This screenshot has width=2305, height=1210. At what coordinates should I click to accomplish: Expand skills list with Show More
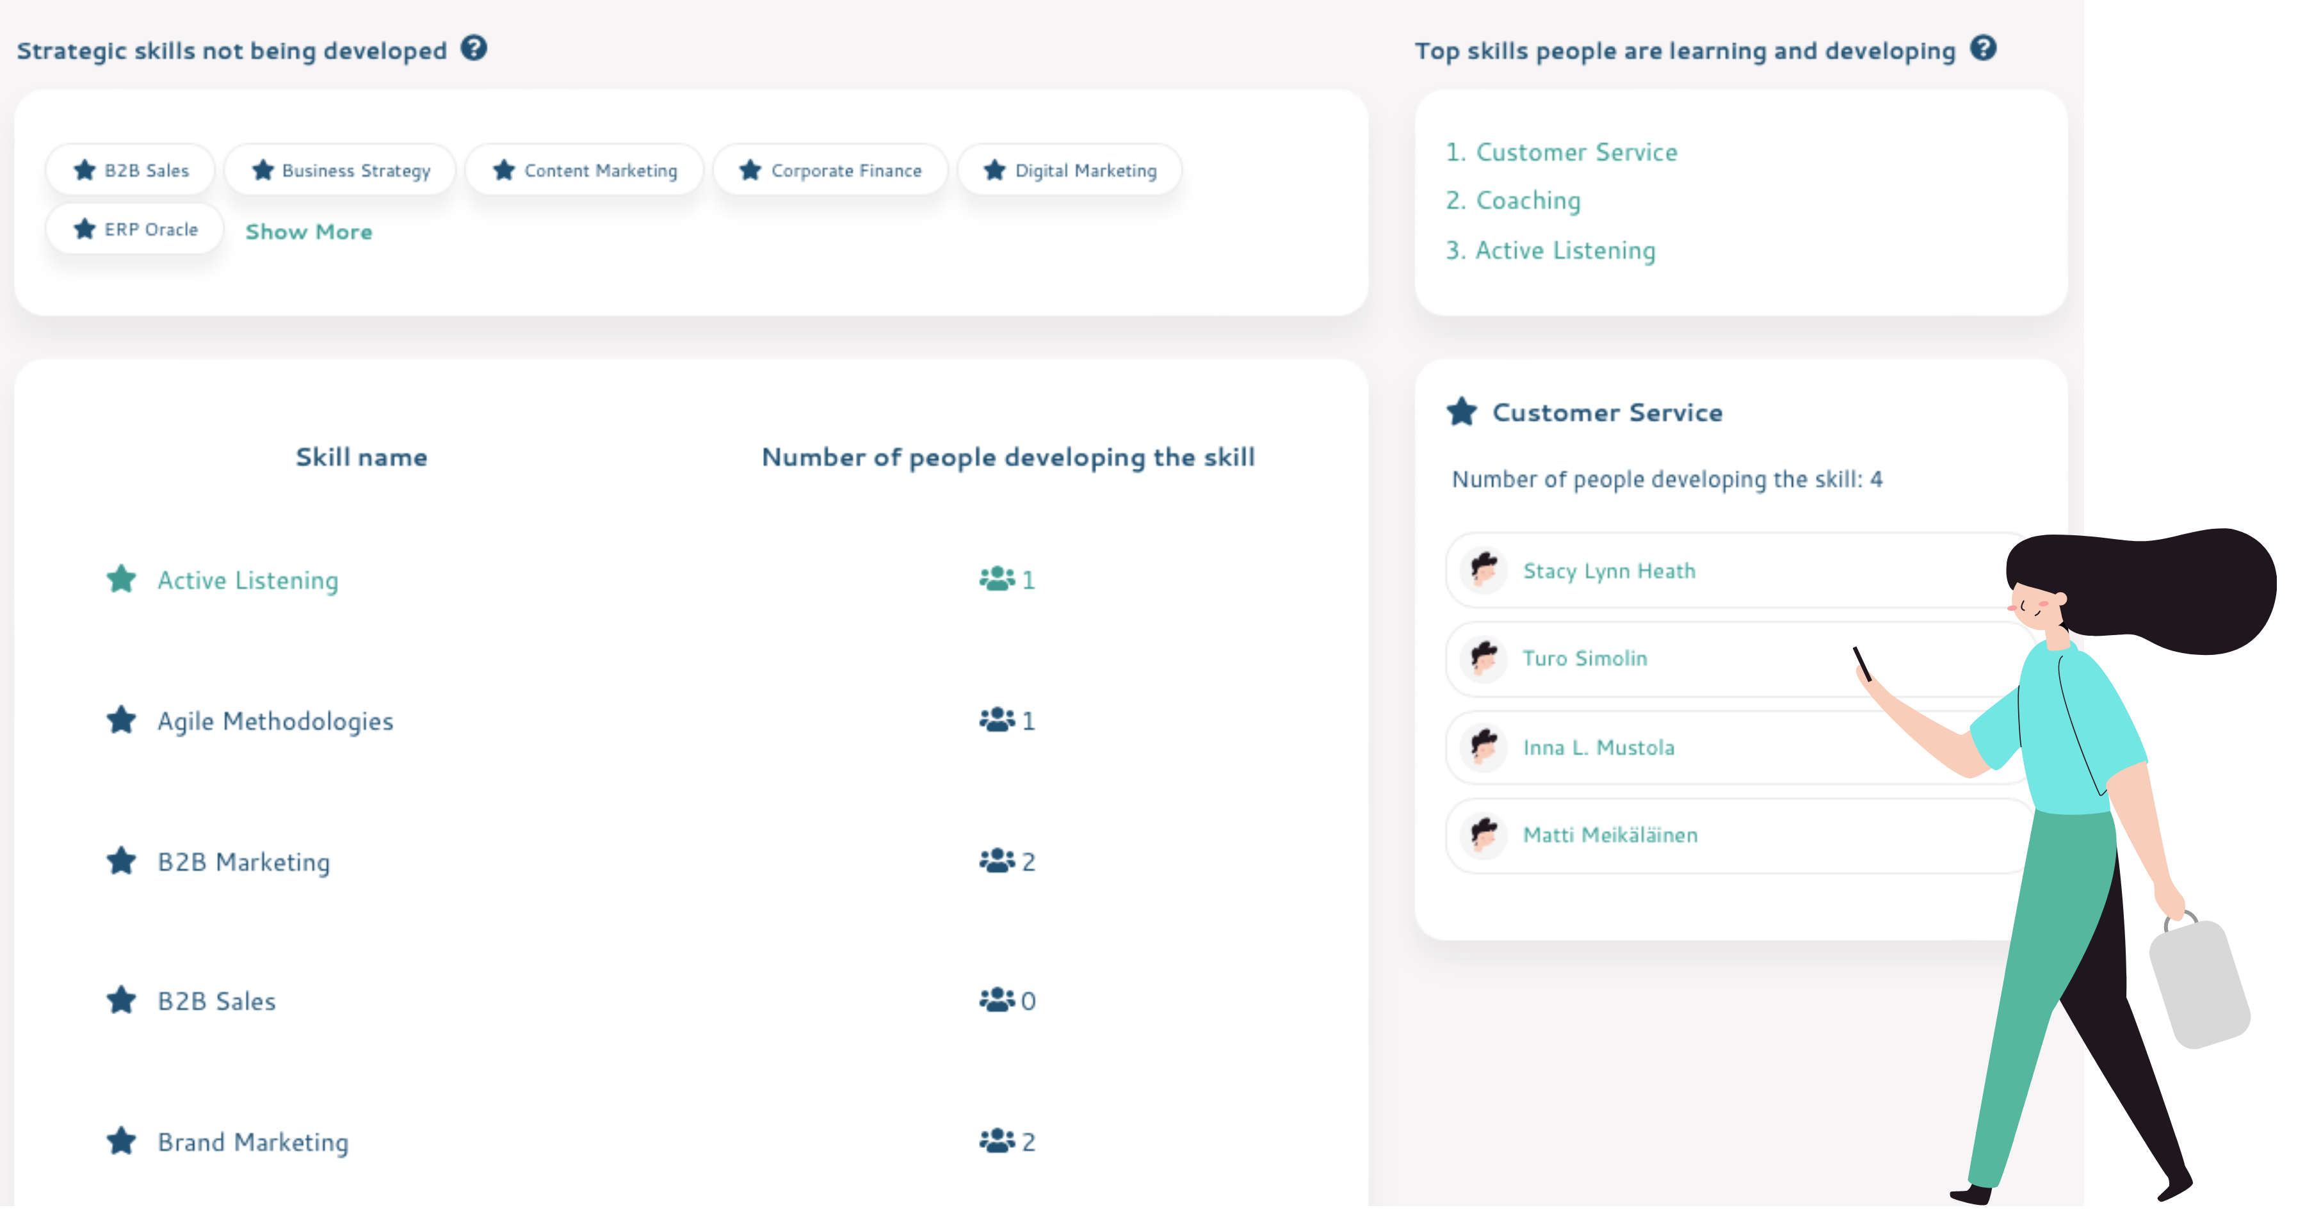click(x=309, y=232)
